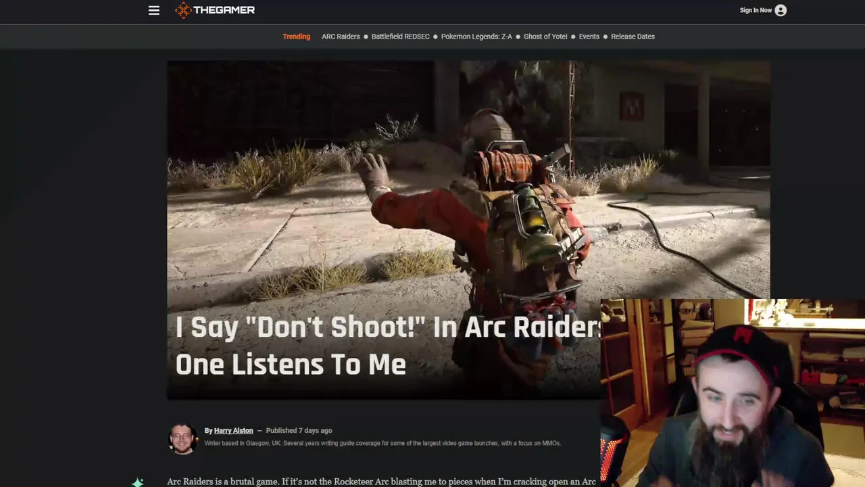Viewport: 865px width, 487px height.
Task: Click the TheGamer logo
Action: click(x=215, y=10)
